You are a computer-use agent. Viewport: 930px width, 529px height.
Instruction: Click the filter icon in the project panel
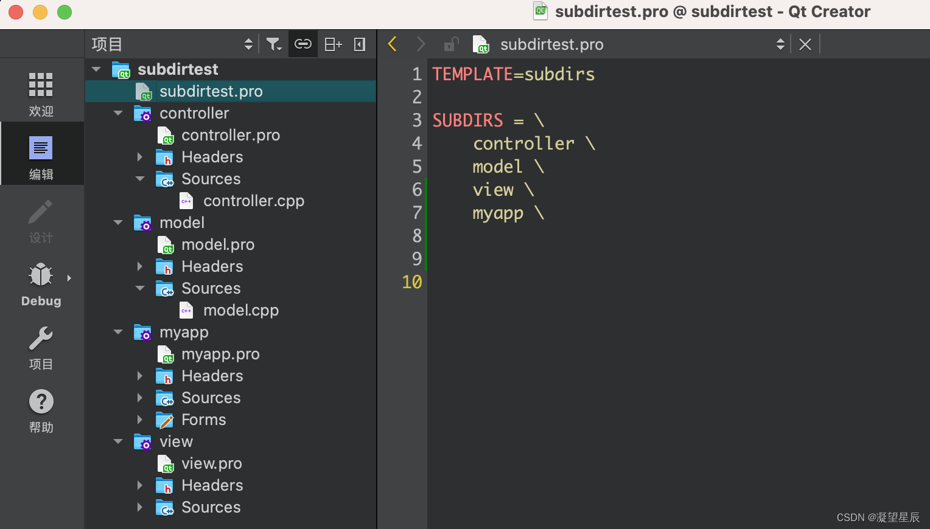coord(274,44)
